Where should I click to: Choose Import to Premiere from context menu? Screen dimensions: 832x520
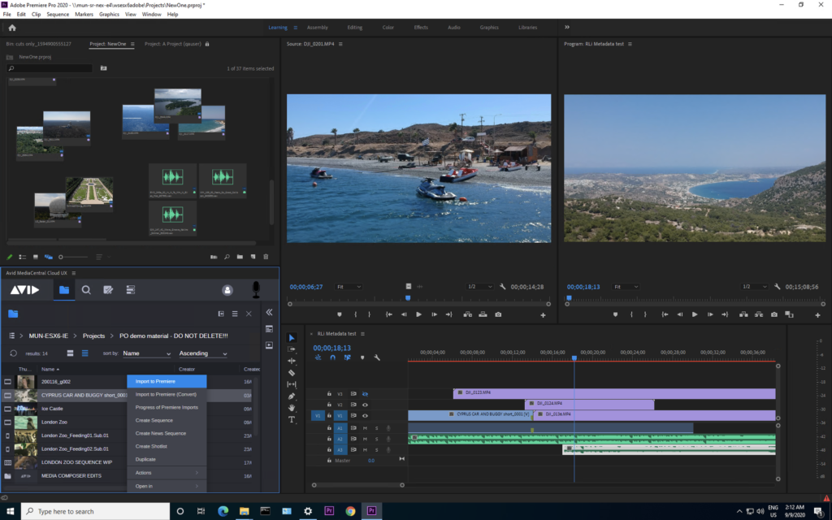tap(154, 381)
